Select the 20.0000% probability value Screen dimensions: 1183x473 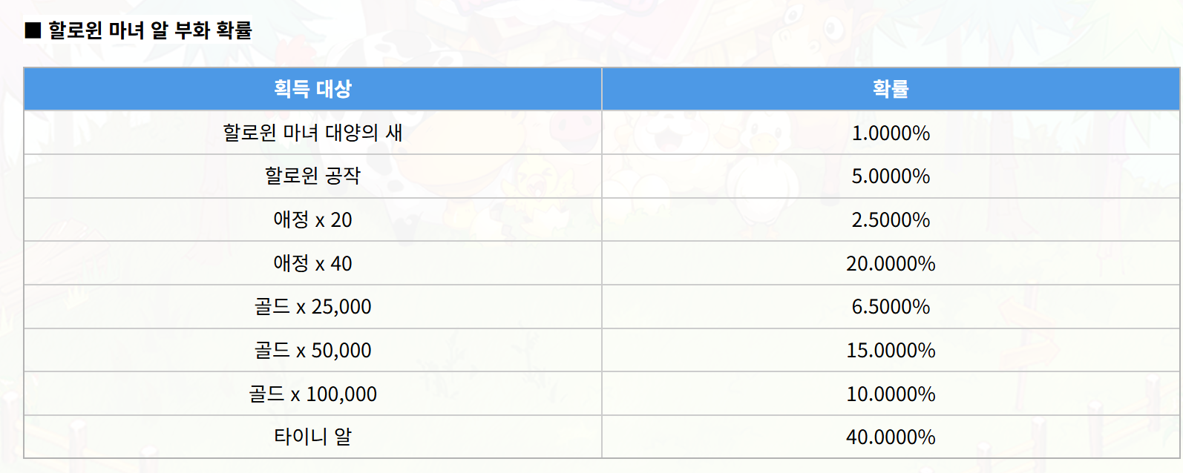click(891, 263)
